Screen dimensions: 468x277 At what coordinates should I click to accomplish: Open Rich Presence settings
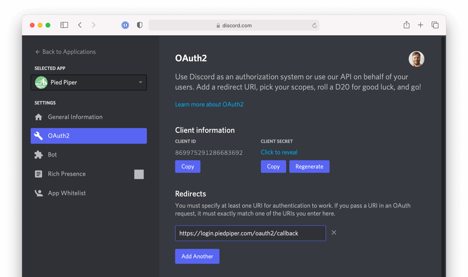pyautogui.click(x=89, y=174)
